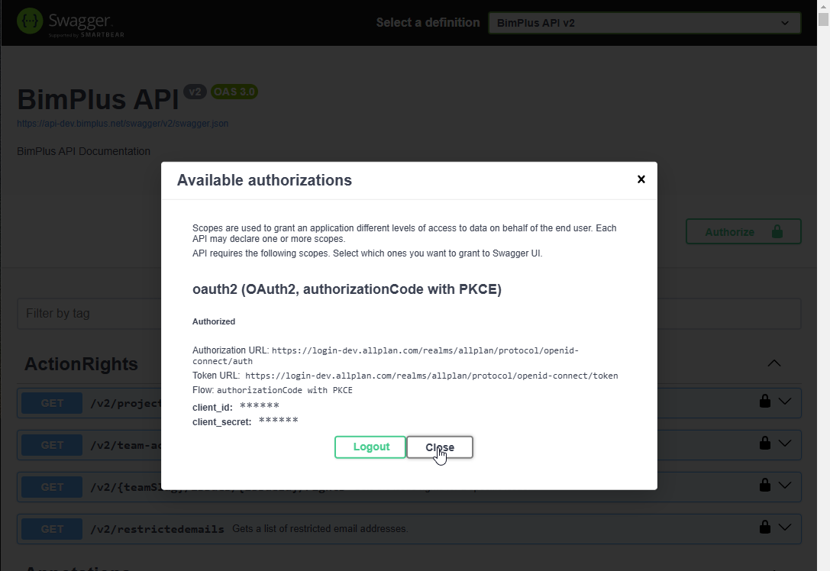Click the page vertical scrollbar thumb
Viewport: 830px width, 571px height.
(823, 19)
